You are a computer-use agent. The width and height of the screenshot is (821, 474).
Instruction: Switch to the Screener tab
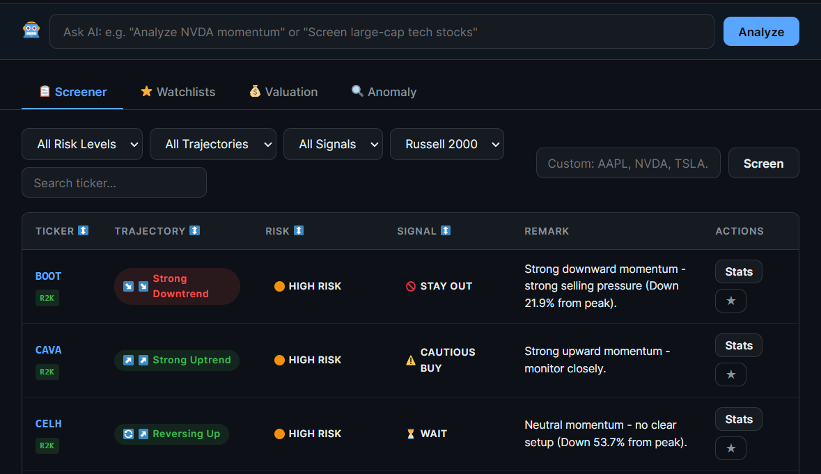pyautogui.click(x=72, y=92)
